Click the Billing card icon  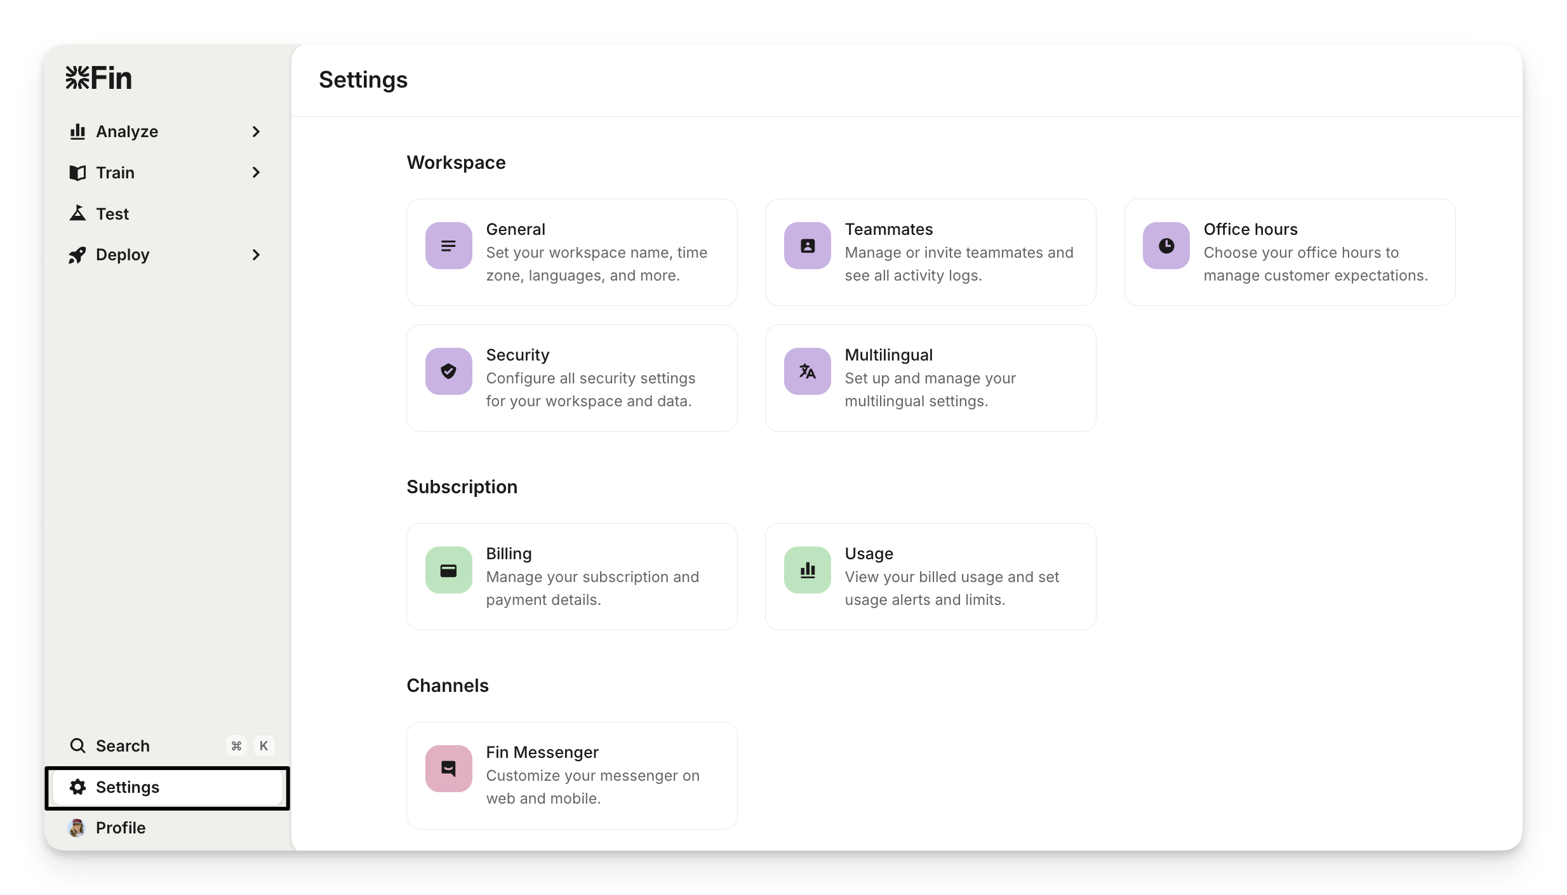pos(448,570)
